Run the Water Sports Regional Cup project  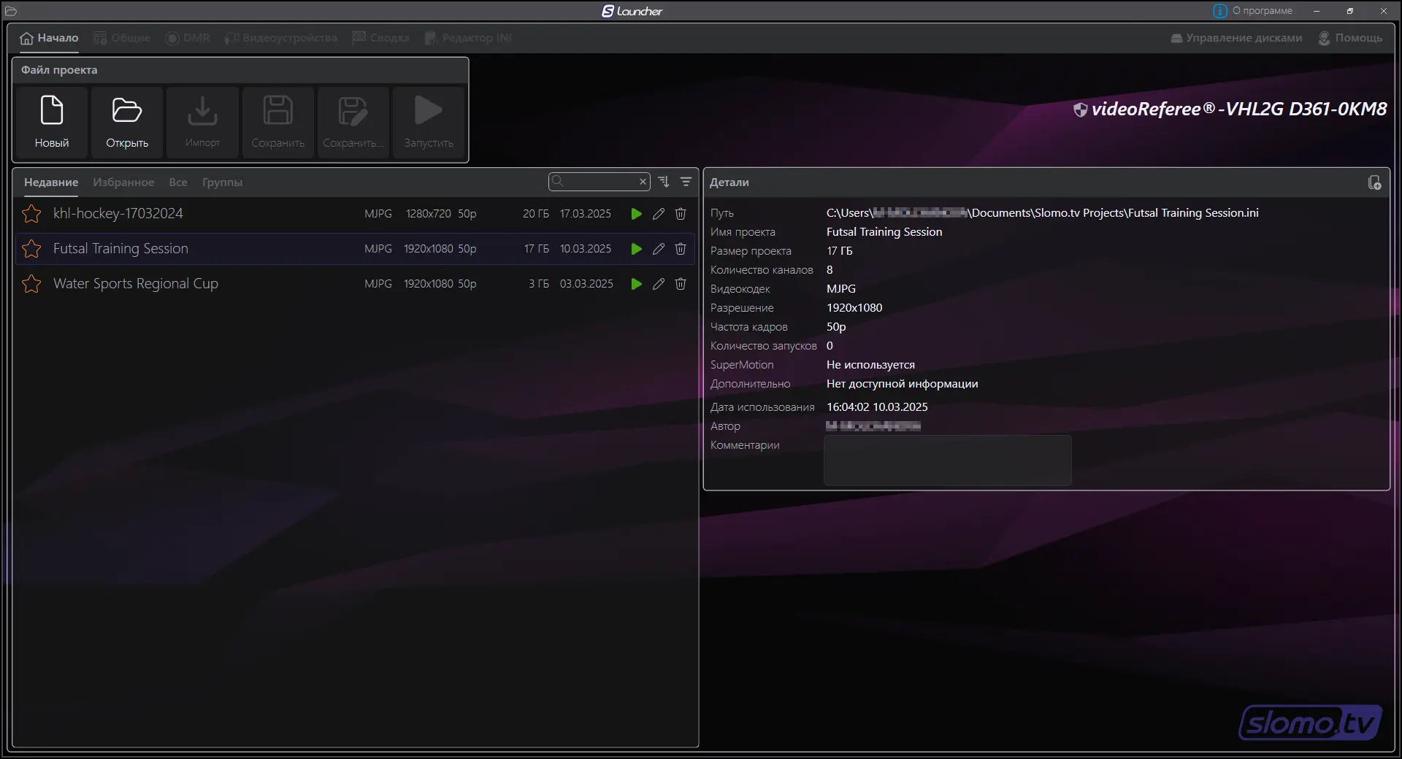point(637,284)
